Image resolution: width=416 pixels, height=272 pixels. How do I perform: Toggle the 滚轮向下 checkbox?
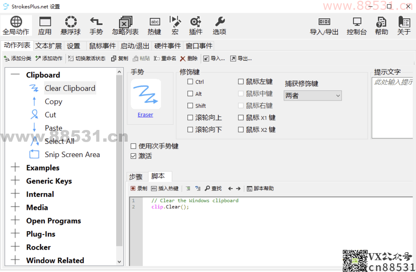click(x=190, y=130)
